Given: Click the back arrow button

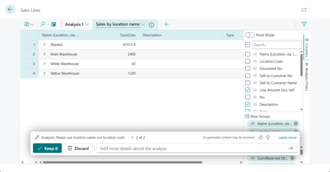Looking at the screenshot, I should (10, 10).
